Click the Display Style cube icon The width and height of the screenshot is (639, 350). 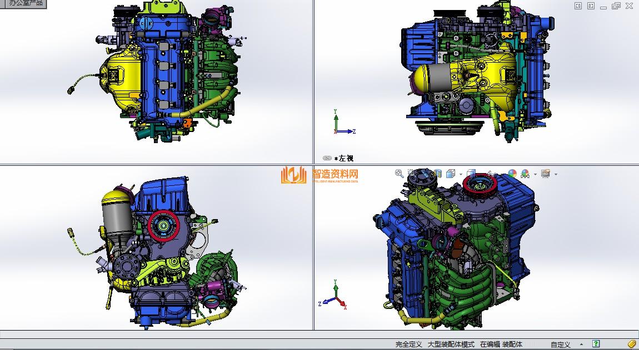(x=471, y=174)
